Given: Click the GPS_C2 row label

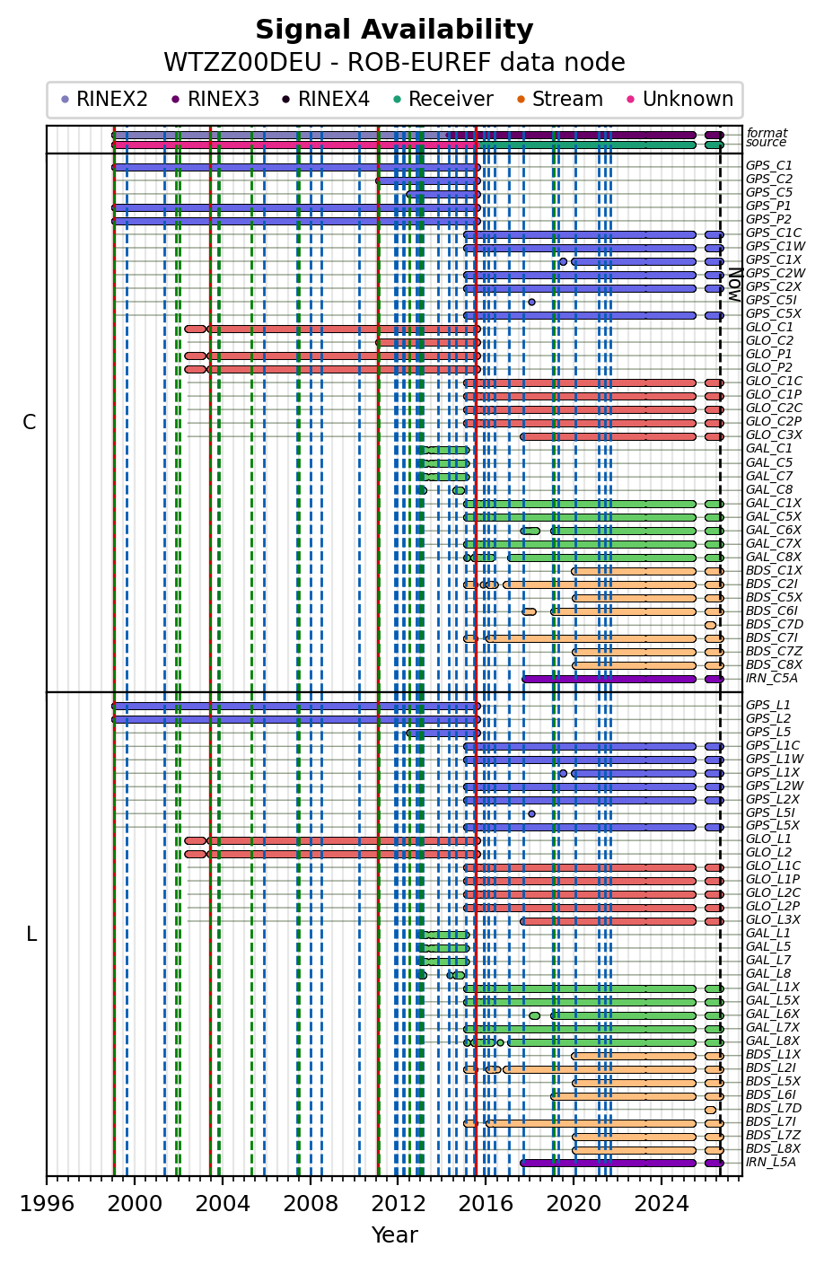Looking at the screenshot, I should pos(769,180).
